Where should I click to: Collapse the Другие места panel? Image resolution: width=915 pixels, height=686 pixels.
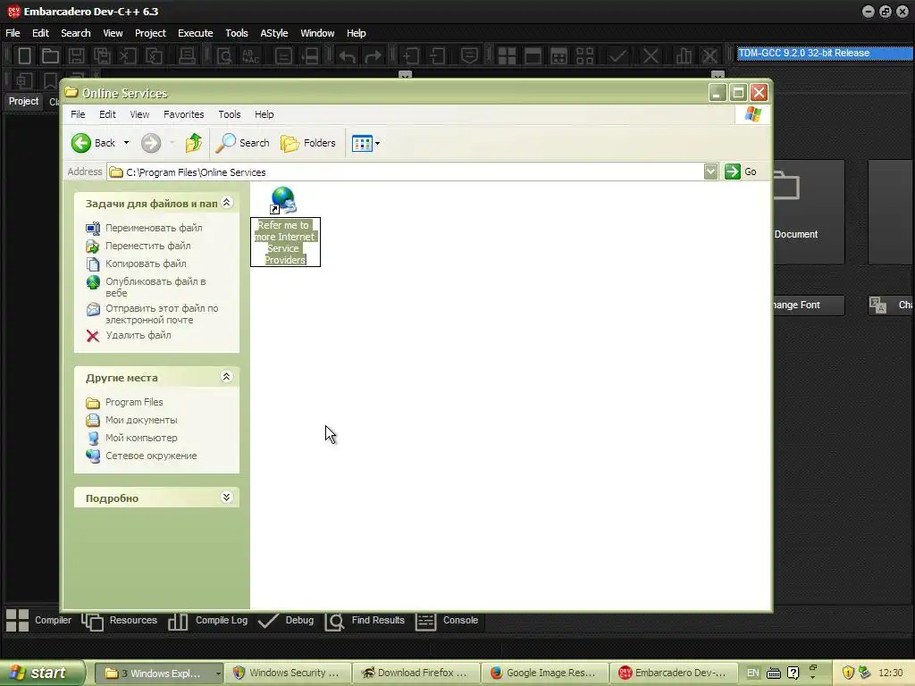(x=226, y=377)
